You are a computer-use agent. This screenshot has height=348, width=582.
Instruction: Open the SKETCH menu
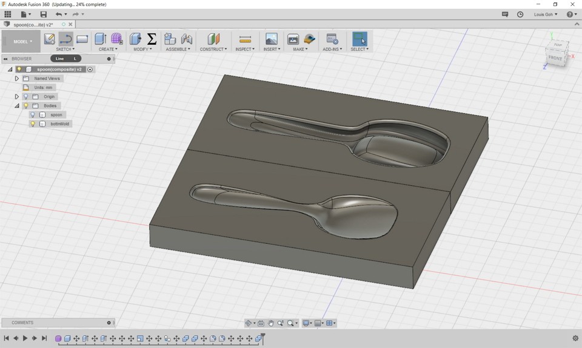coord(65,49)
